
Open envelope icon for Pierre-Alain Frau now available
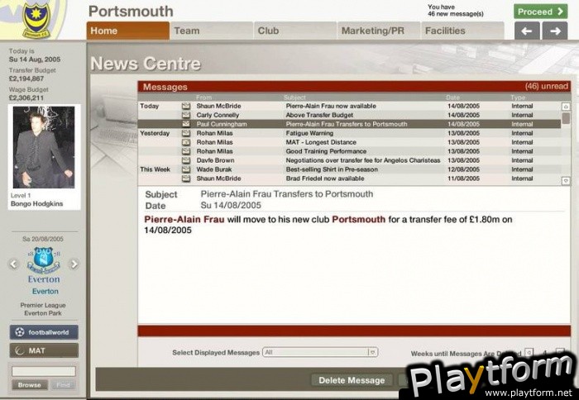tap(186, 107)
